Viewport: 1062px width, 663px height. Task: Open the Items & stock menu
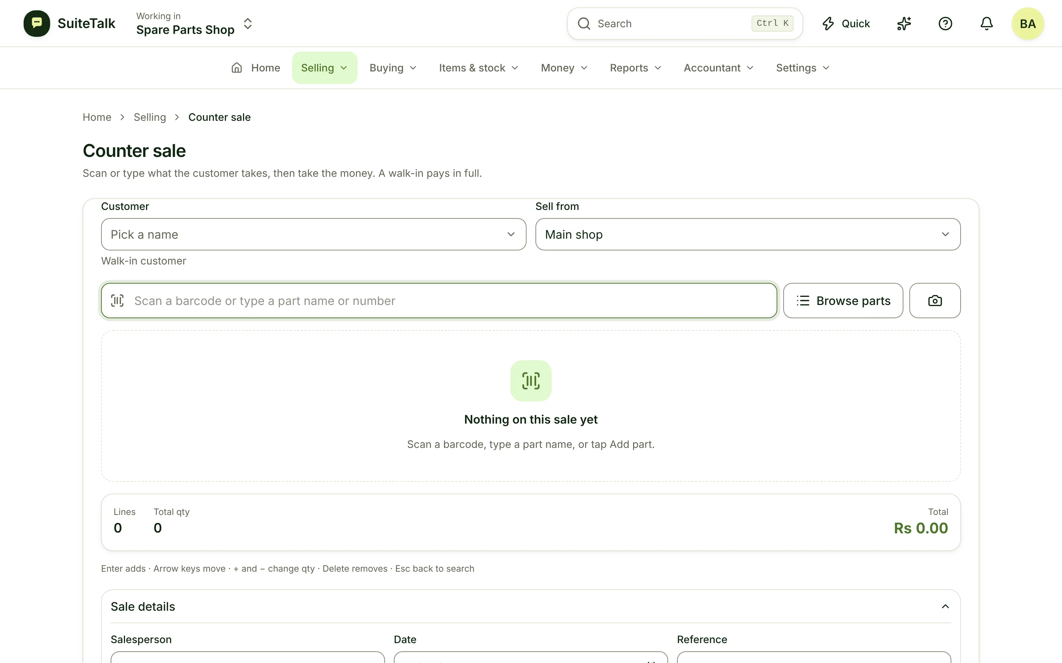point(479,68)
